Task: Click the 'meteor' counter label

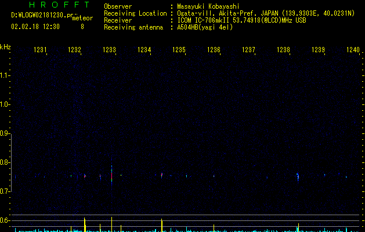Action: [82, 18]
